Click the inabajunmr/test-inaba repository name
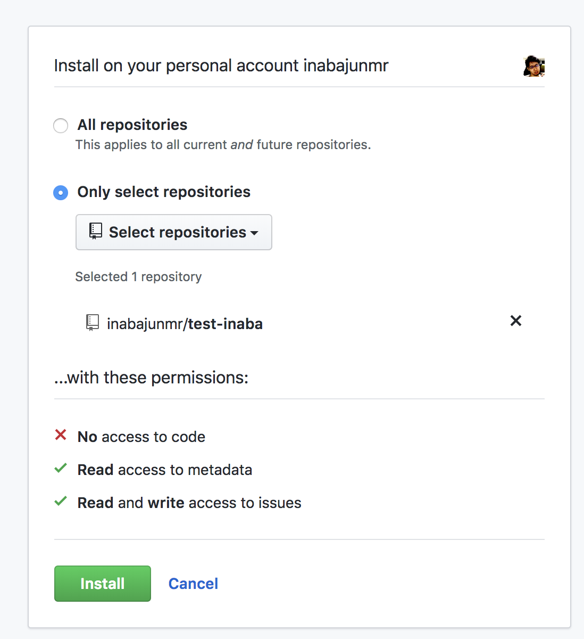 (x=185, y=324)
